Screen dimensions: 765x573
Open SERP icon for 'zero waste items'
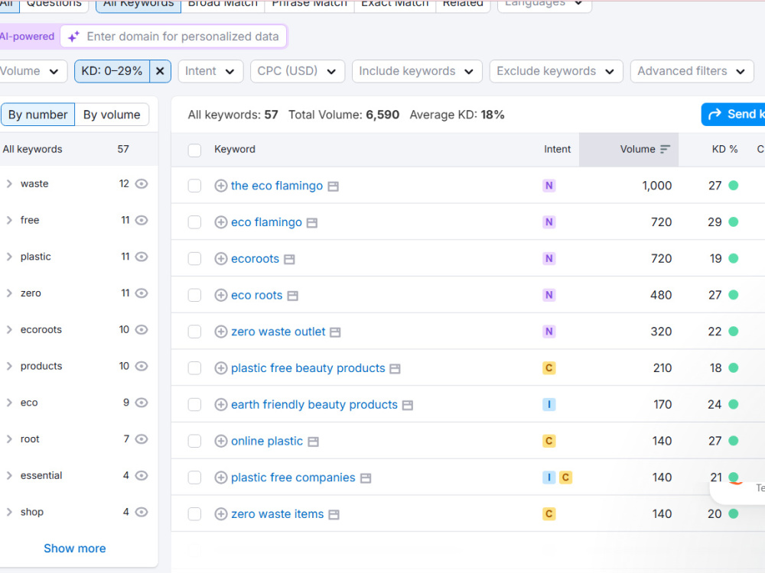click(x=334, y=515)
